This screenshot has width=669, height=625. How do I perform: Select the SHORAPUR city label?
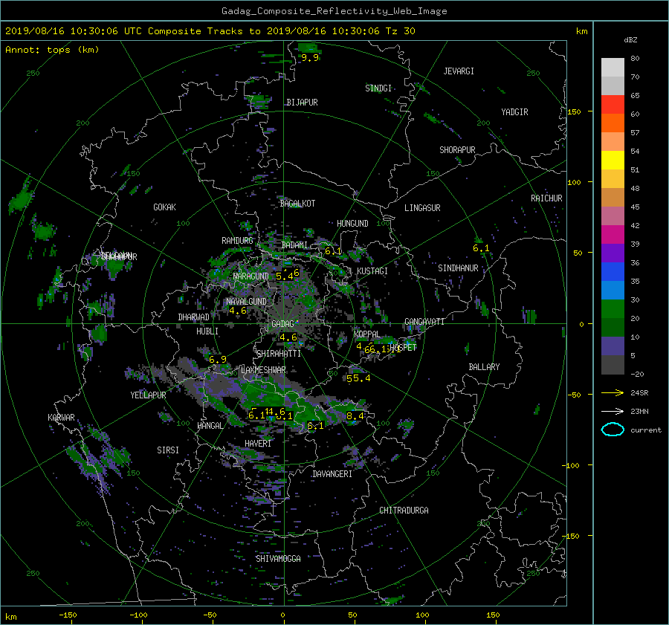click(x=457, y=150)
